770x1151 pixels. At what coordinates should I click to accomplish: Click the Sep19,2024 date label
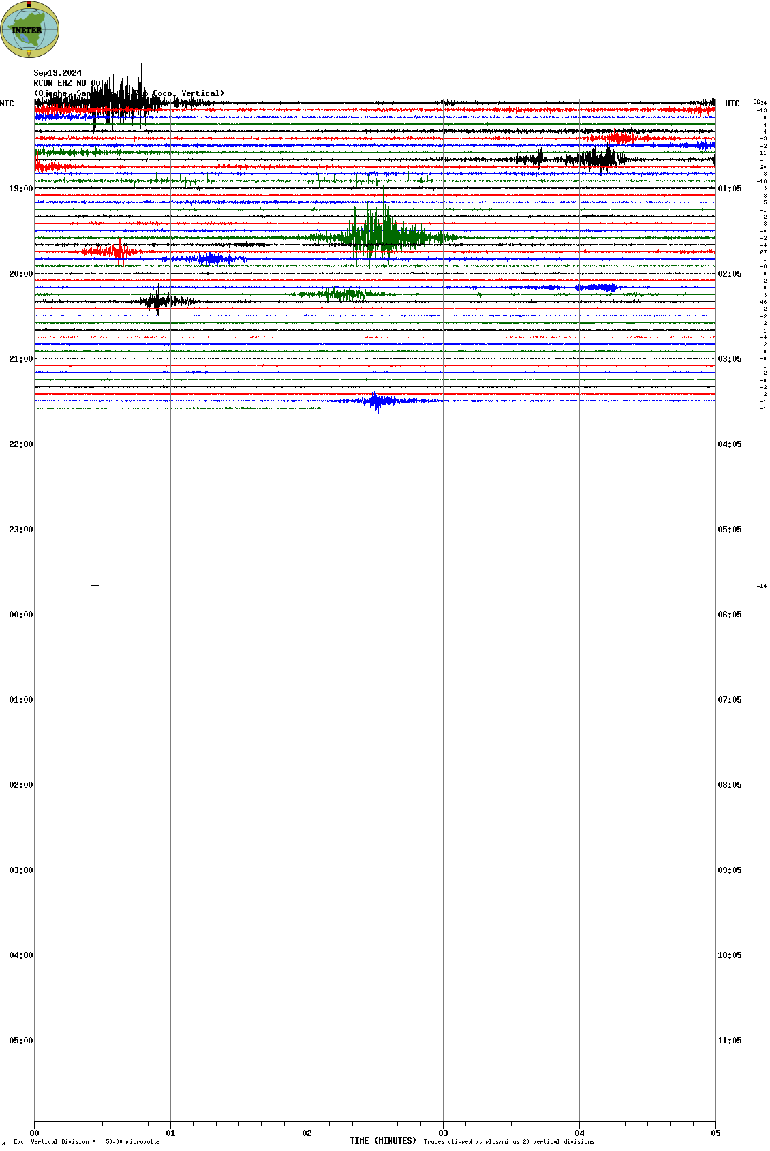click(58, 73)
